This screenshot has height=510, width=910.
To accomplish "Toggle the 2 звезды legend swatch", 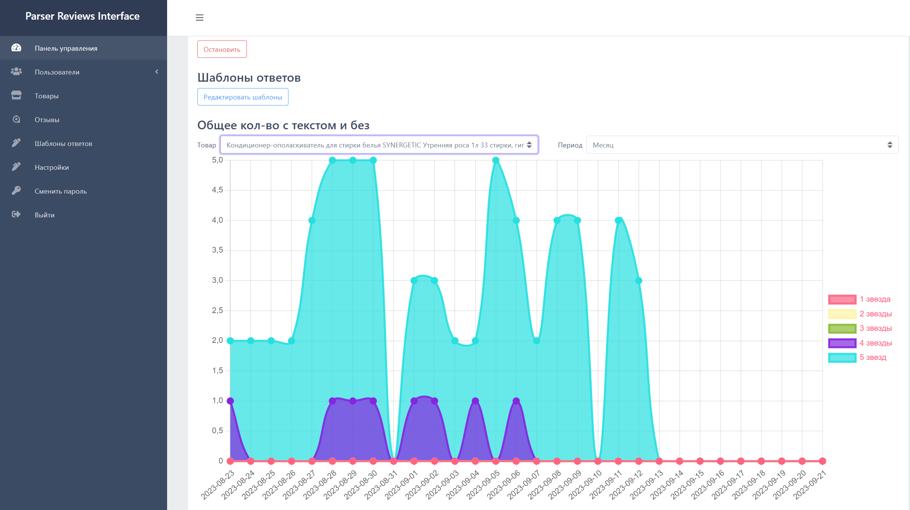I will click(842, 314).
